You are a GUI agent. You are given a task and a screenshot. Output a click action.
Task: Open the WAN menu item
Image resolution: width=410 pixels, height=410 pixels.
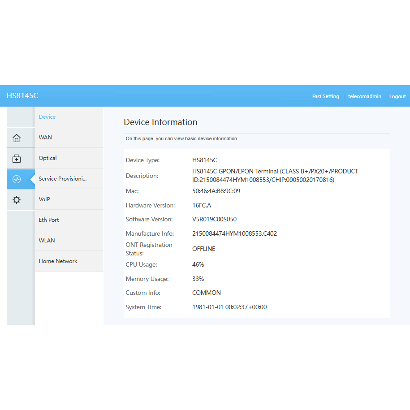point(45,138)
